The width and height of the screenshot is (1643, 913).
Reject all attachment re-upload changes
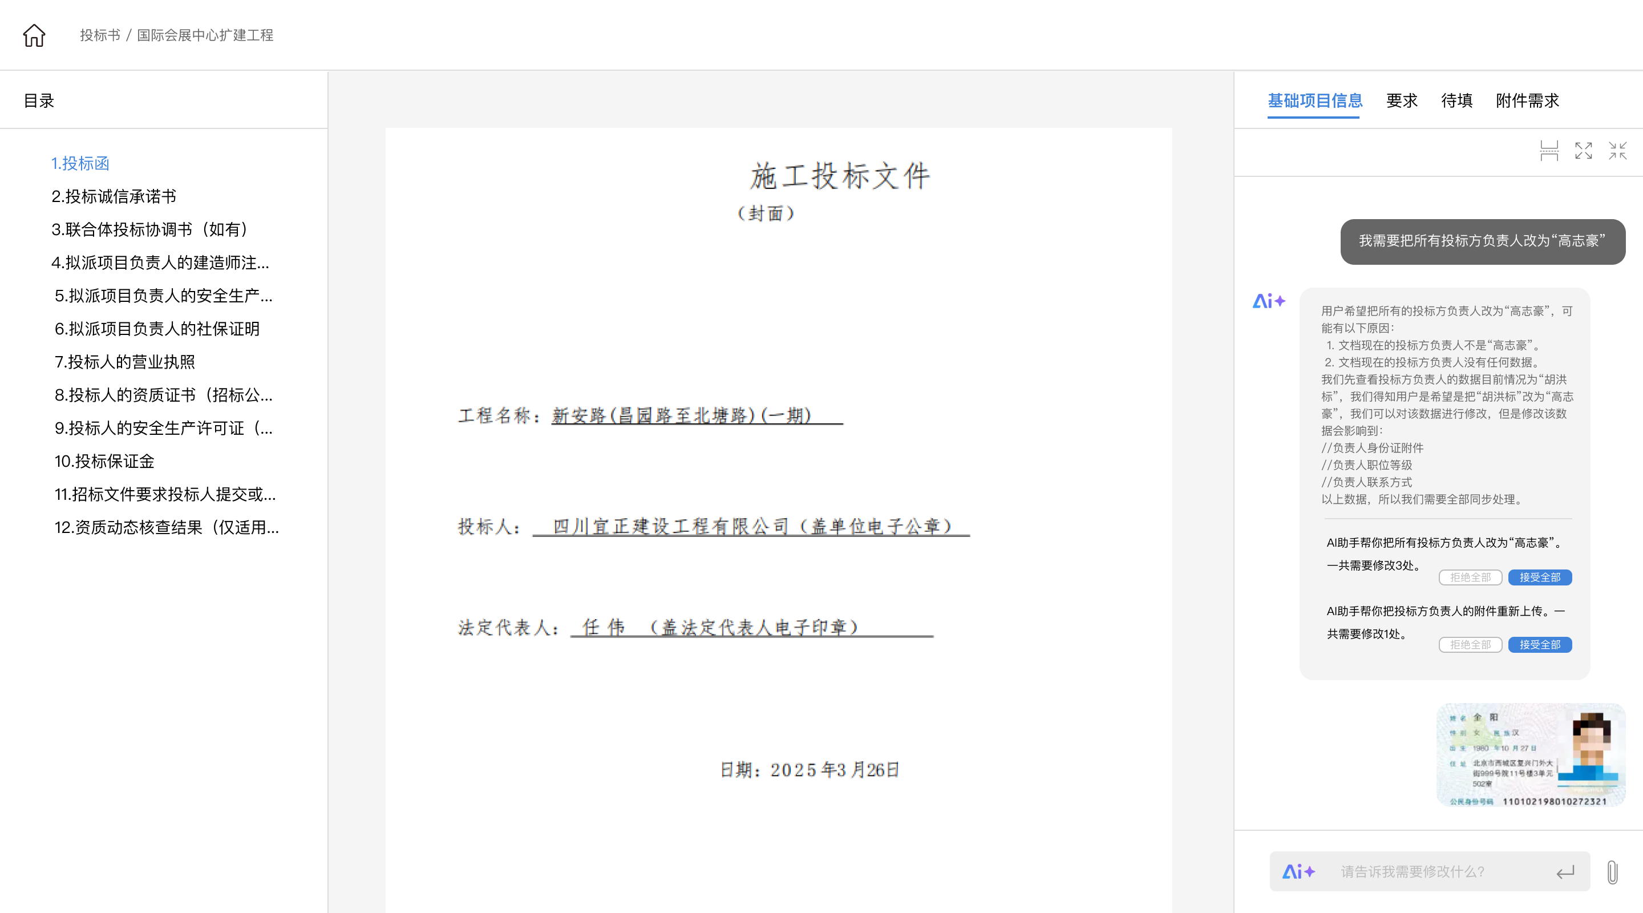[1470, 645]
